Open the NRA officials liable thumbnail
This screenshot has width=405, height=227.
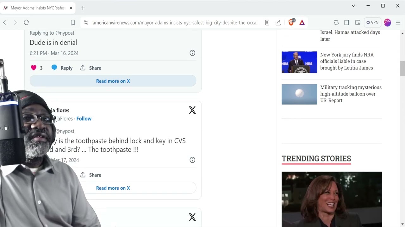[299, 62]
